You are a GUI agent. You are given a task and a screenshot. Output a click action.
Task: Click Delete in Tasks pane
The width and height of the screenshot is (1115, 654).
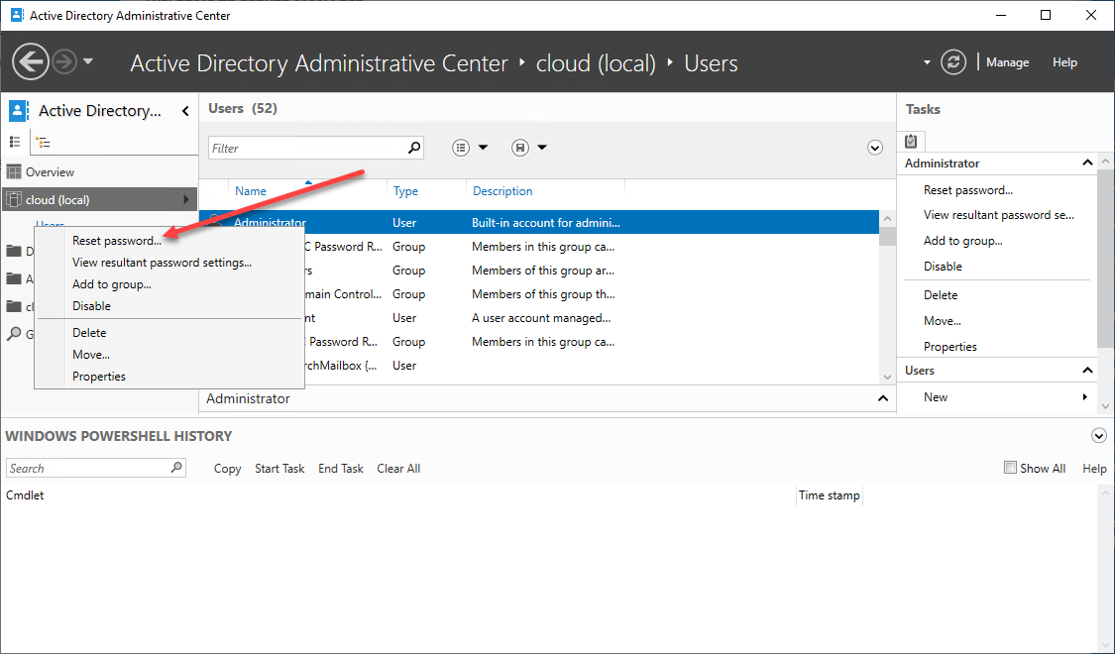click(941, 294)
